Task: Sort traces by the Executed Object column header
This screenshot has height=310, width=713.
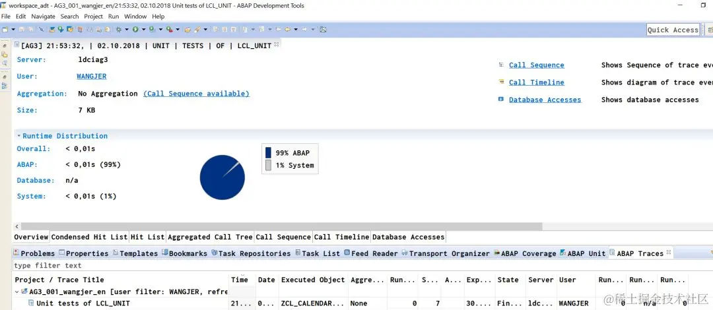Action: click(313, 280)
